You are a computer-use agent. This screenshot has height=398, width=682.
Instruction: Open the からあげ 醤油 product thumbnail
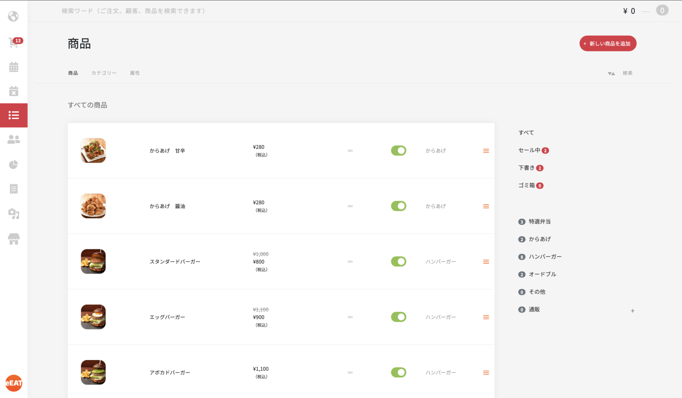tap(93, 206)
